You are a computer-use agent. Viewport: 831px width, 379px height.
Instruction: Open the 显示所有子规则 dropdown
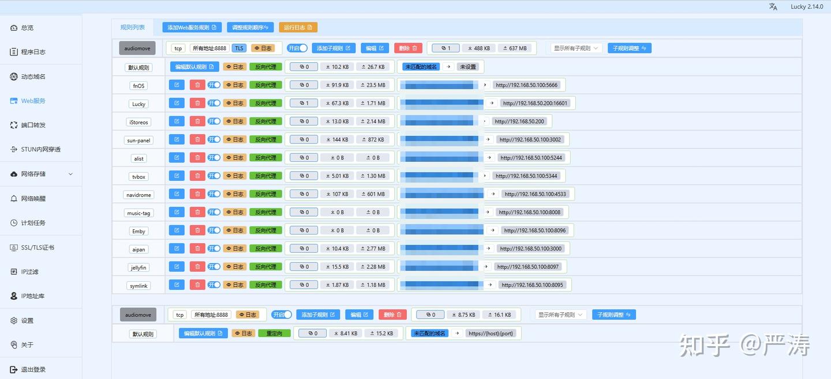click(x=574, y=48)
